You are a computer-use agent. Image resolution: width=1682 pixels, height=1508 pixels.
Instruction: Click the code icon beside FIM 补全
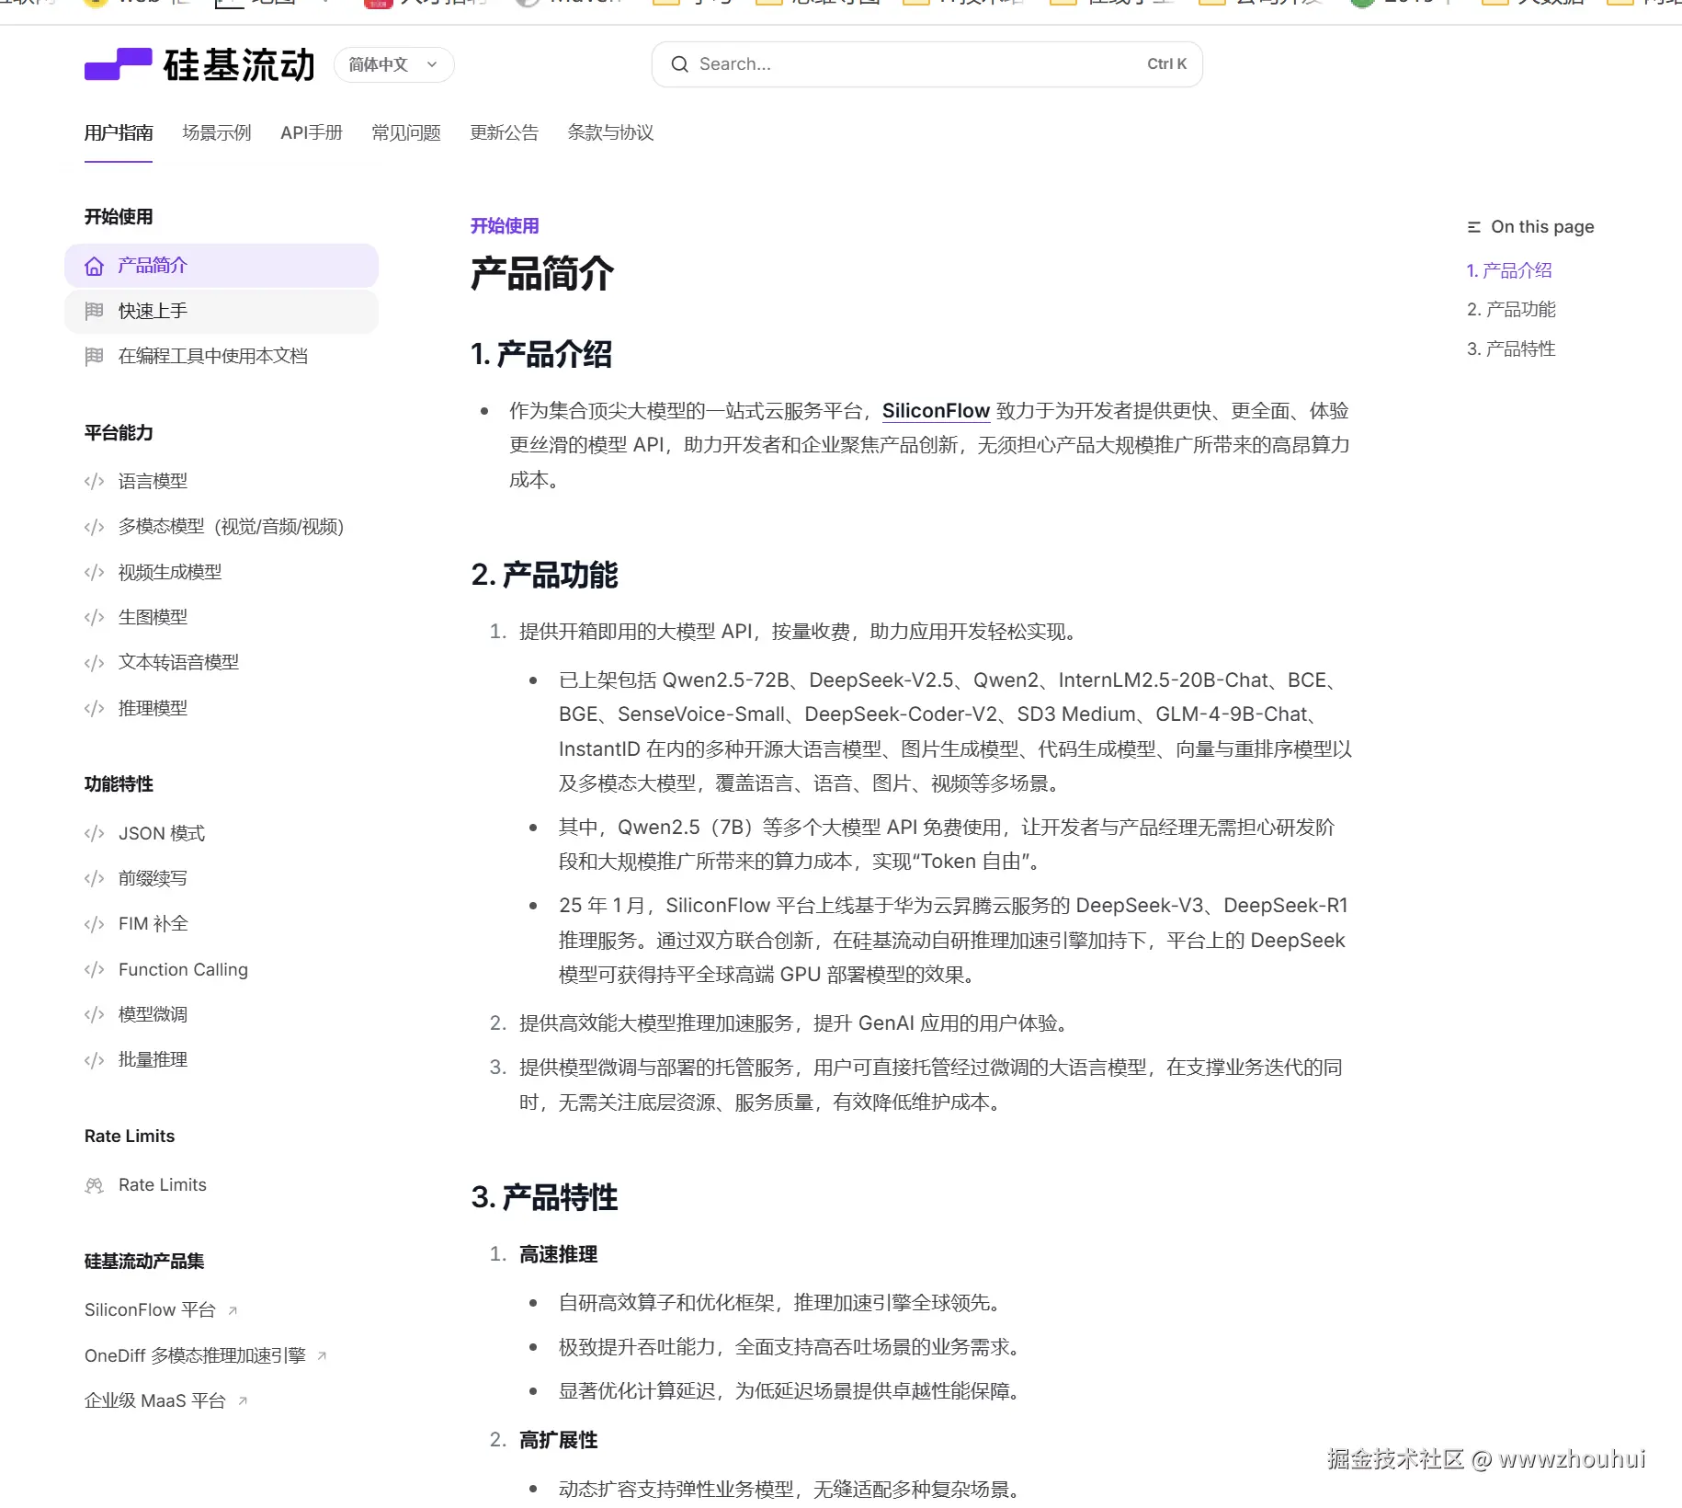[x=94, y=924]
